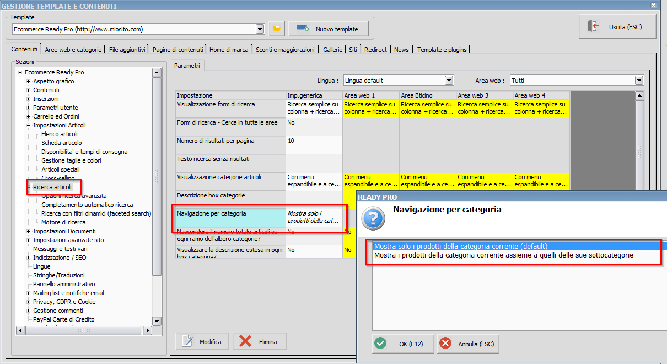Expand the Inserzioni tree node
The image size is (667, 364).
click(x=29, y=99)
